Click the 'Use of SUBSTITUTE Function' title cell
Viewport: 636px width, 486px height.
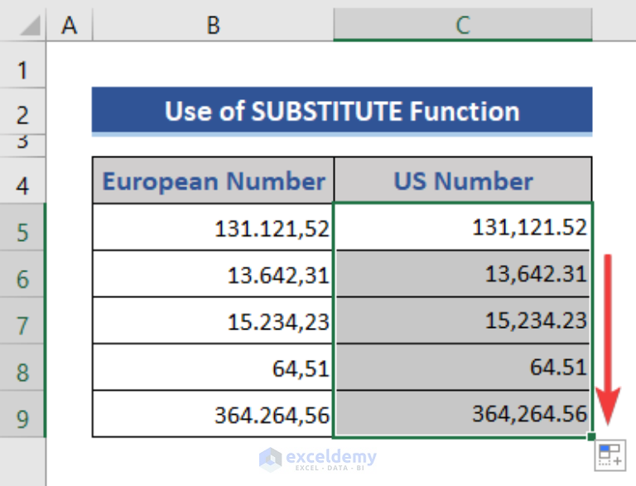342,110
